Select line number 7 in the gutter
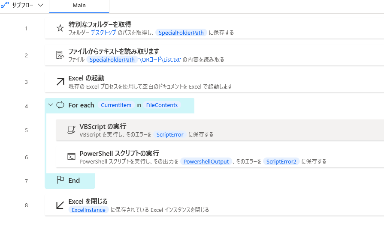The image size is (384, 229). tap(26, 181)
